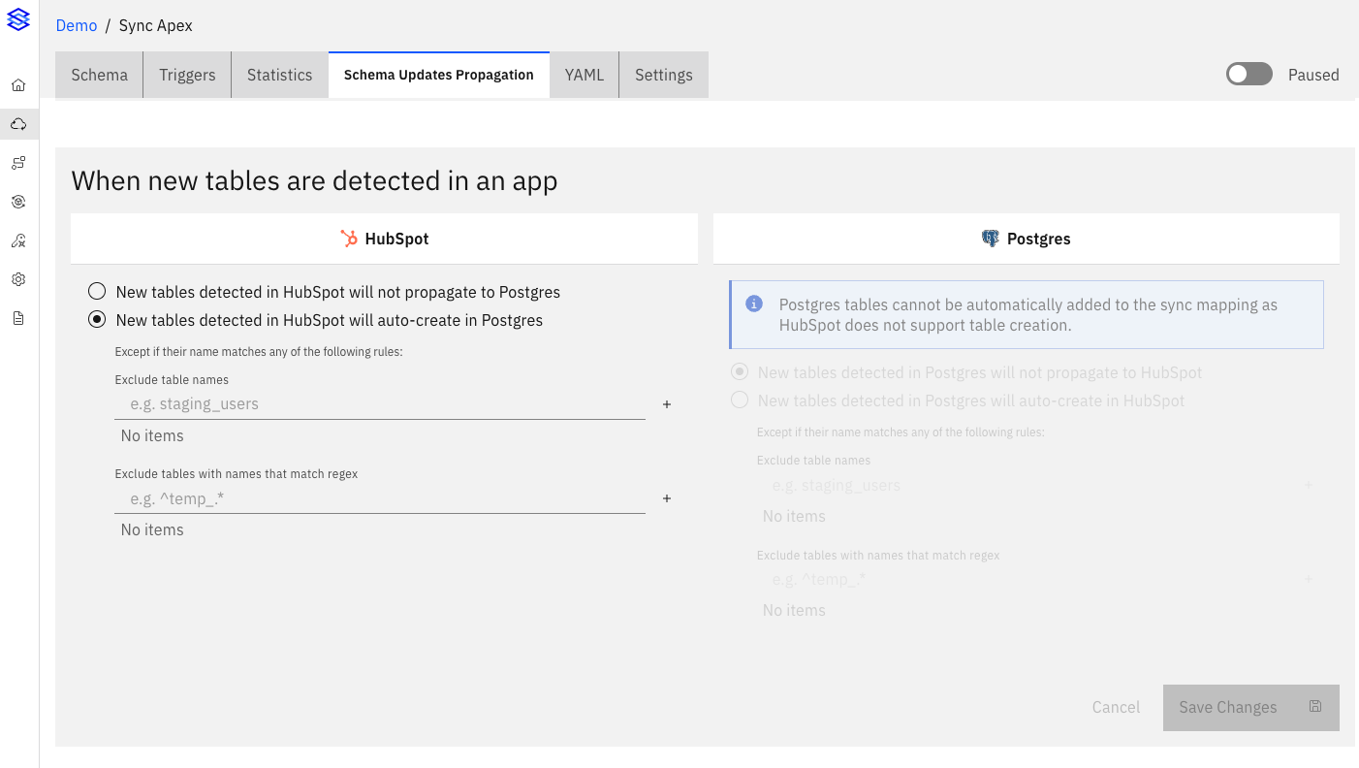Open the key credentials sidebar icon
The image size is (1359, 768).
tap(18, 240)
